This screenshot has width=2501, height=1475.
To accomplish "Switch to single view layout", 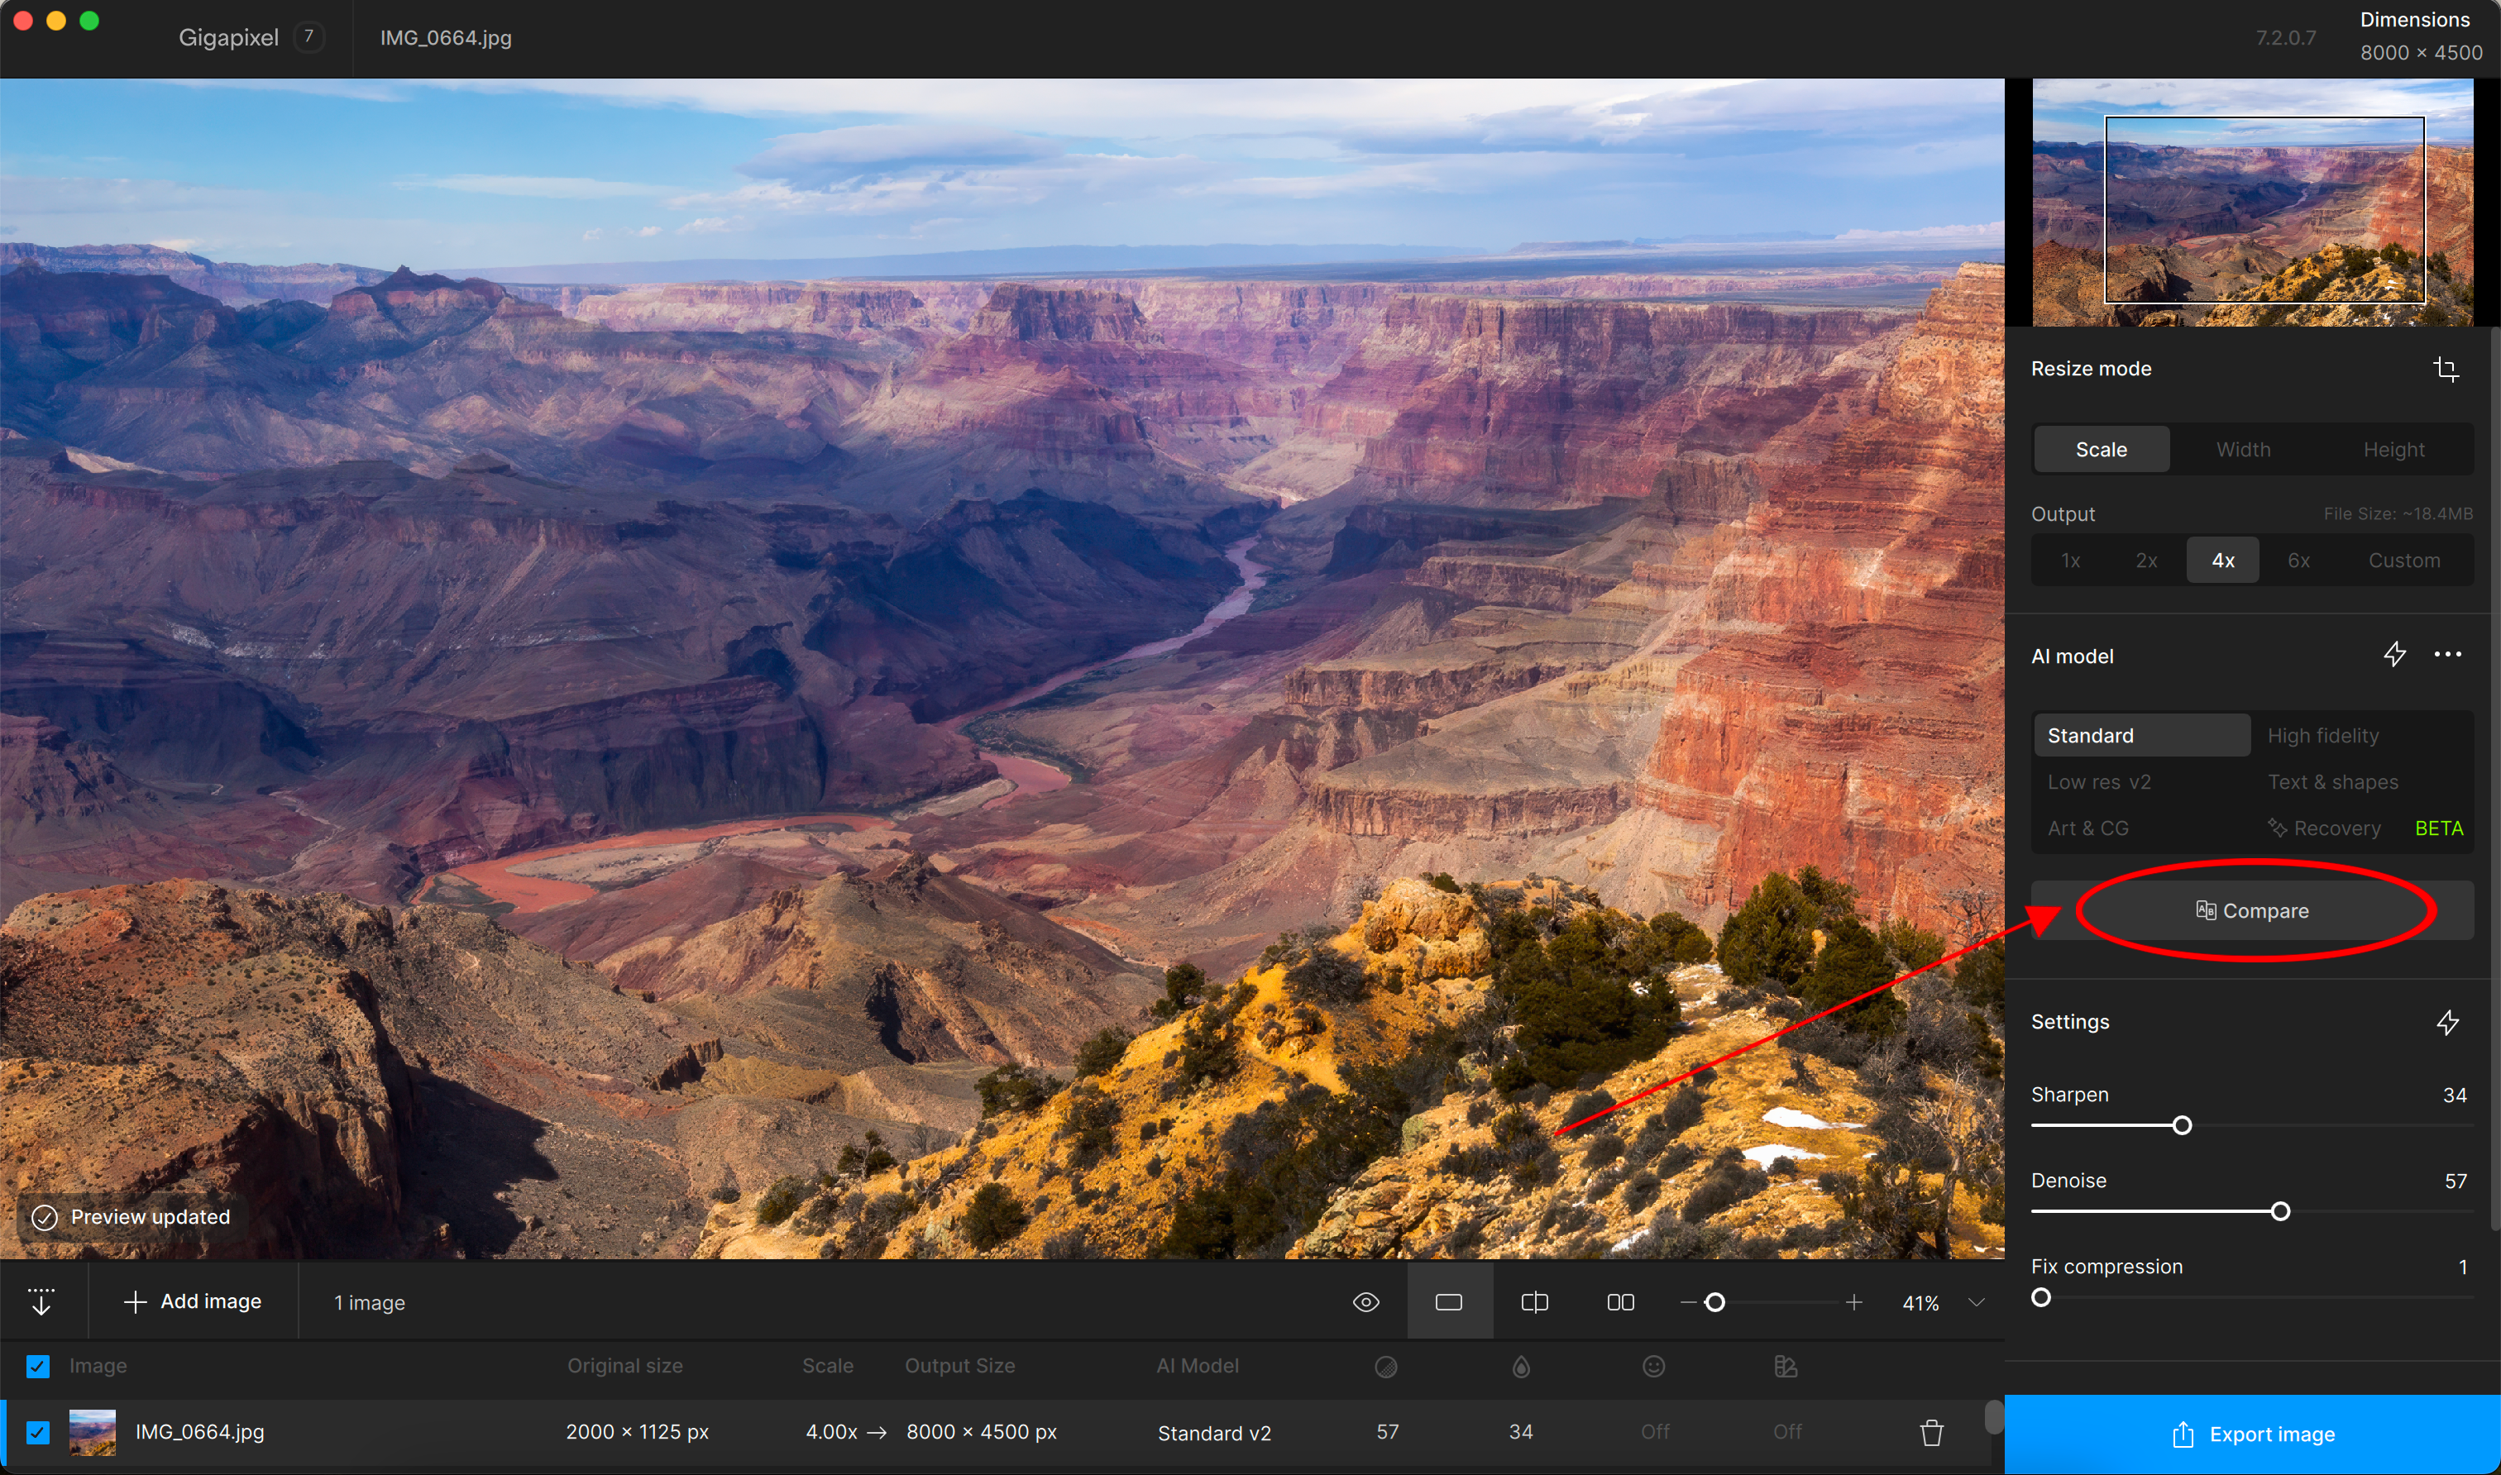I will point(1449,1302).
